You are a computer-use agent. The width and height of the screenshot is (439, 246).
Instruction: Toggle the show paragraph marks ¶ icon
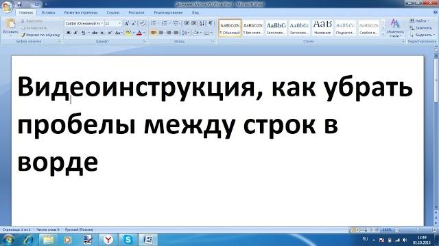tap(211, 23)
